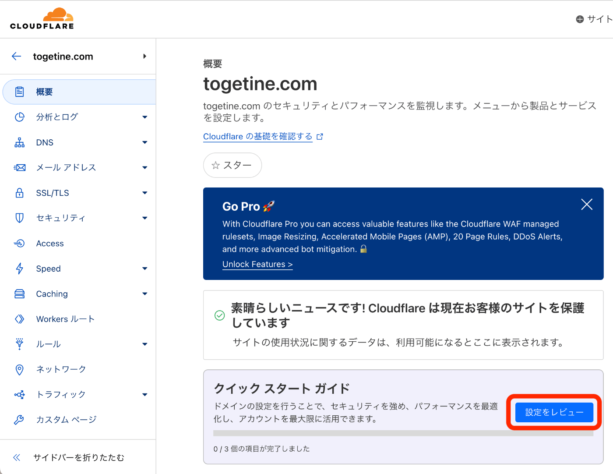Image resolution: width=613 pixels, height=474 pixels.
Task: Select the 概要 overview menu item
Action: [79, 92]
